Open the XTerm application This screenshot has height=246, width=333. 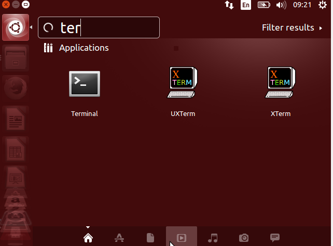(280, 82)
